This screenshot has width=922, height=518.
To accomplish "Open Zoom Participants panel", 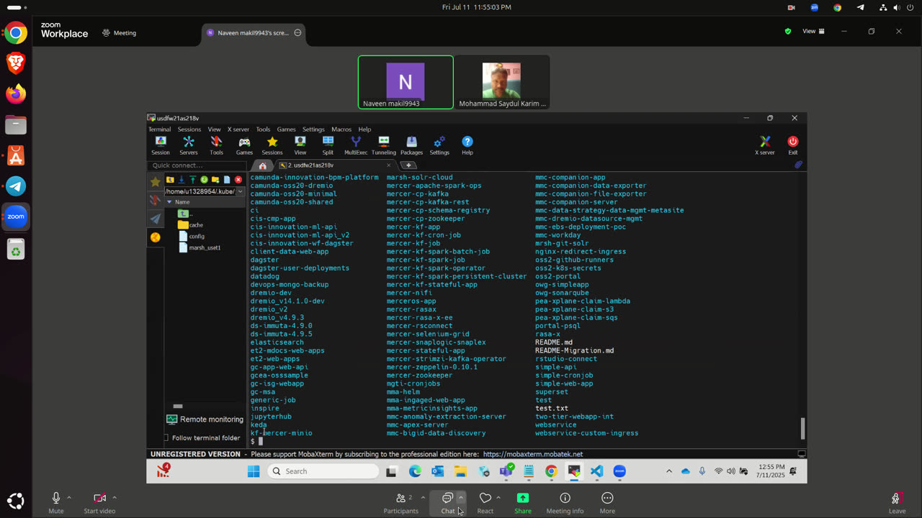I will pyautogui.click(x=400, y=502).
